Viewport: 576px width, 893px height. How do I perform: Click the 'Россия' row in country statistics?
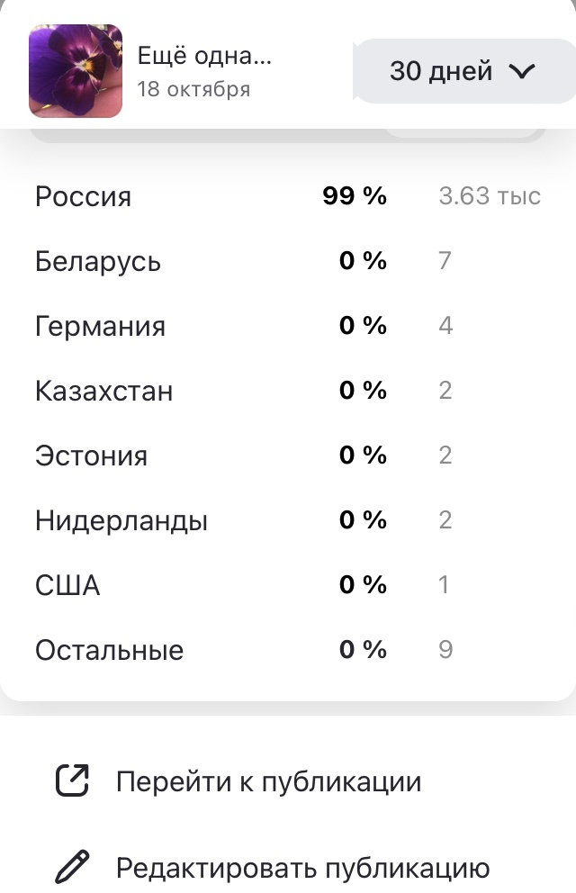[x=83, y=196]
